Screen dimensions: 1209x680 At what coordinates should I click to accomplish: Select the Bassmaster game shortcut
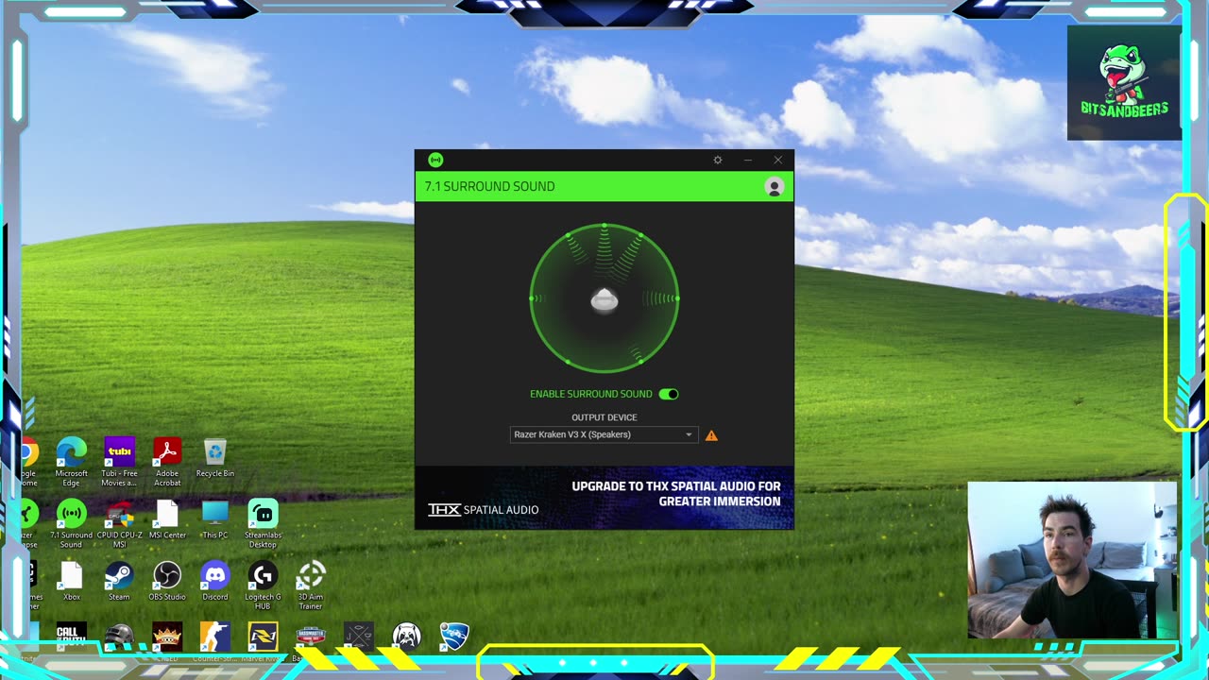(x=311, y=637)
